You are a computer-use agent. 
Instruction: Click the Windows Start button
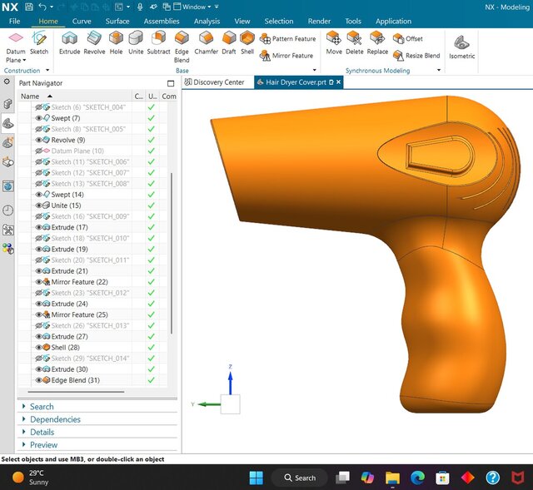[x=257, y=478]
